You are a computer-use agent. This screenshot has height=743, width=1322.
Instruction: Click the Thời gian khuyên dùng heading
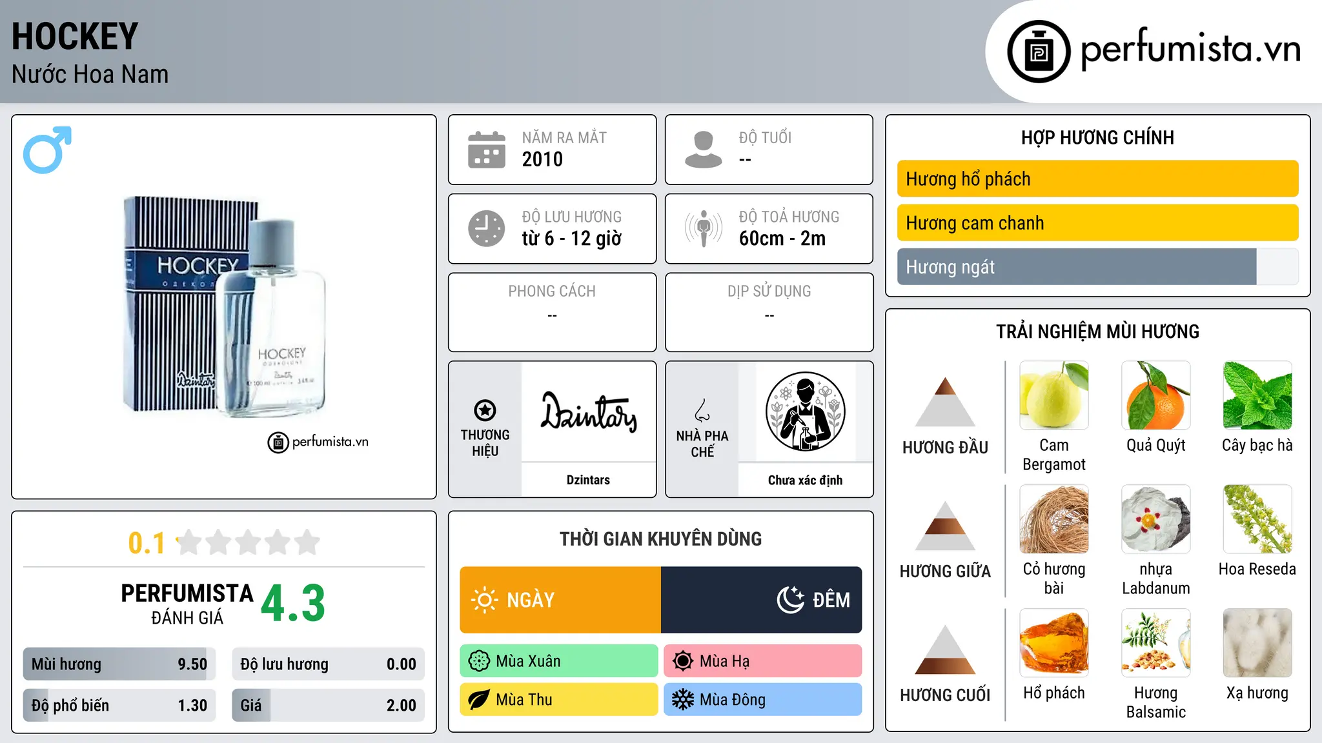(660, 539)
